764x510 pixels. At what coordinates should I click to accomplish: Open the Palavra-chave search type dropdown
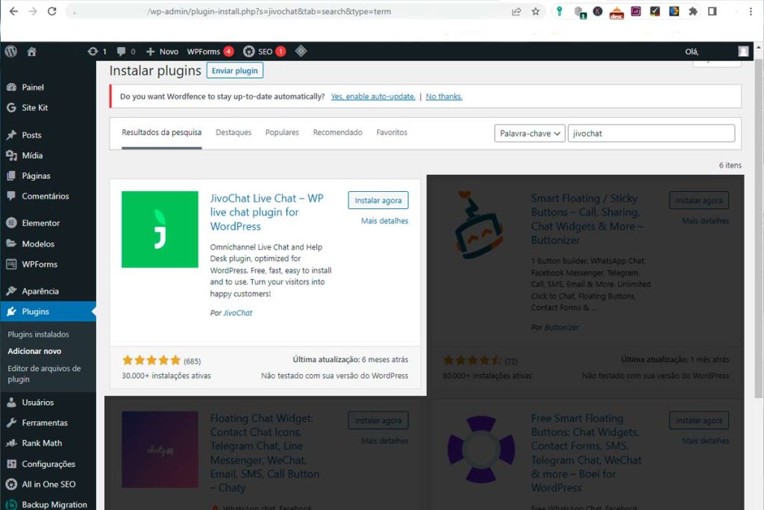(x=529, y=133)
